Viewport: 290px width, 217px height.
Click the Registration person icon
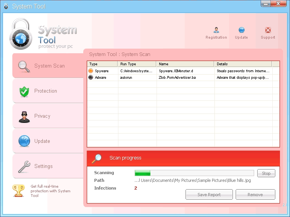coord(216,30)
